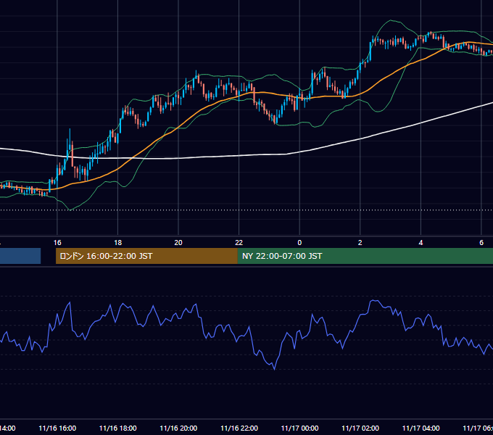Image resolution: width=493 pixels, height=435 pixels.
Task: Click the blue session bar left of ロンドン
Action: pyautogui.click(x=20, y=256)
